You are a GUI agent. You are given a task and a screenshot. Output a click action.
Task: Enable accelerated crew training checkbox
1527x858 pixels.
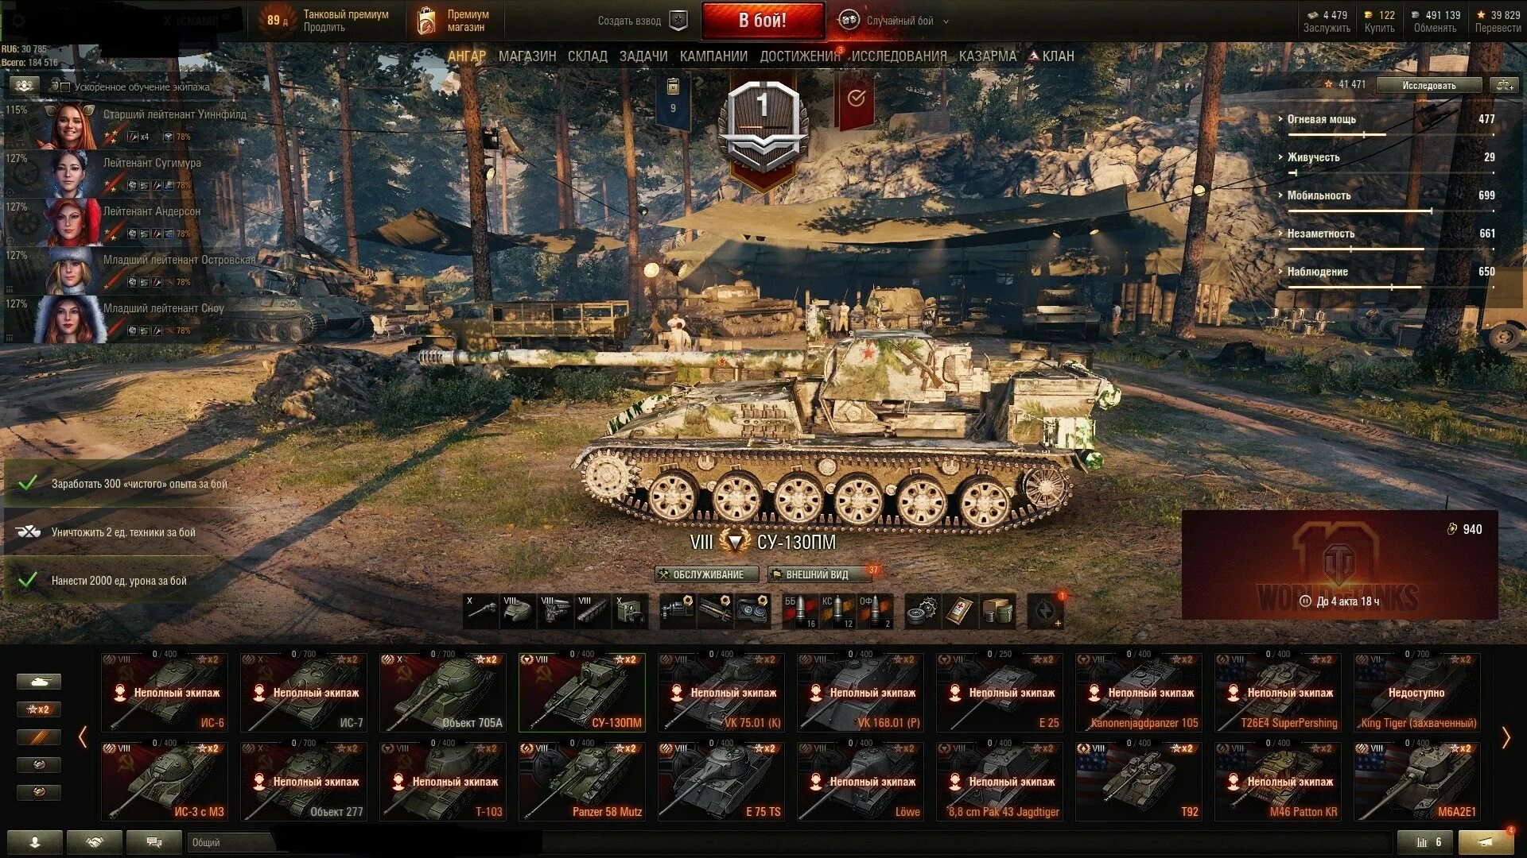coord(65,87)
